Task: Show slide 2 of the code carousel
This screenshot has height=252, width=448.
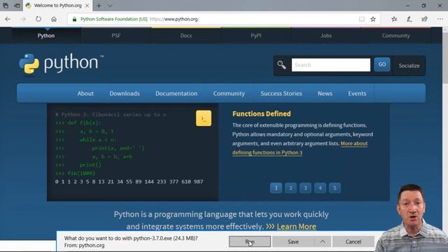Action: click(290, 188)
